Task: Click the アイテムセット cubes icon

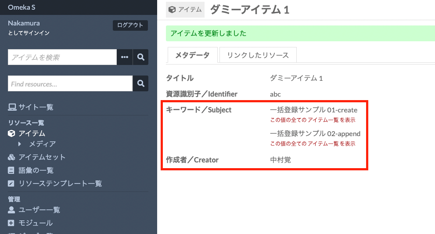Action: pyautogui.click(x=11, y=157)
